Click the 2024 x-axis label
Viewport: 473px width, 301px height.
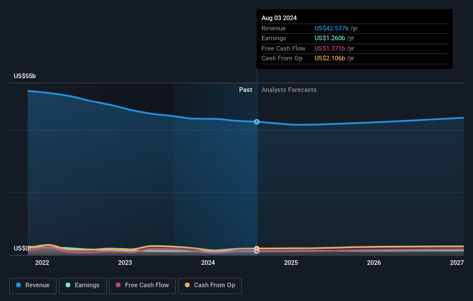[208, 263]
